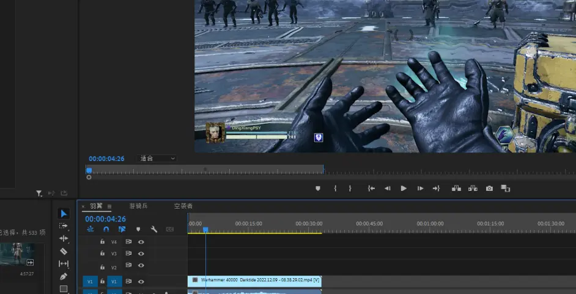This screenshot has width=576, height=294.
Task: Click track label V4
Action: pyautogui.click(x=114, y=242)
